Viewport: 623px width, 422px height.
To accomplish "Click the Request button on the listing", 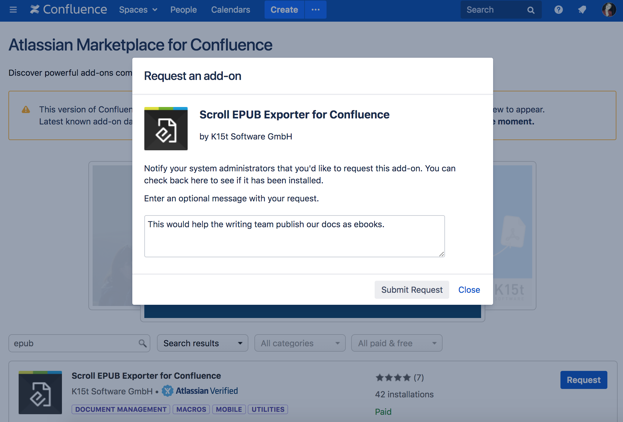I will (584, 380).
